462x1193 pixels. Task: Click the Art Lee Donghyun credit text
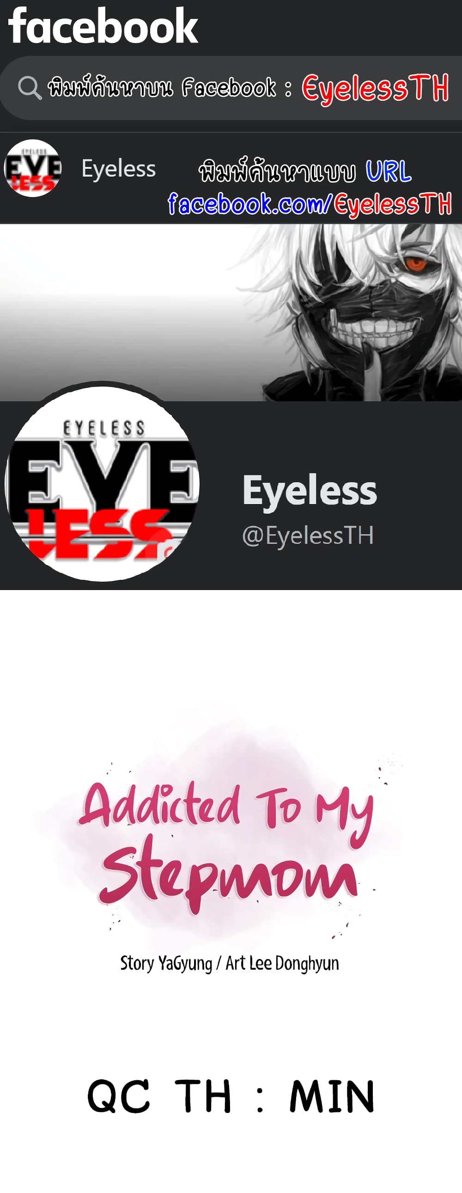point(282,963)
